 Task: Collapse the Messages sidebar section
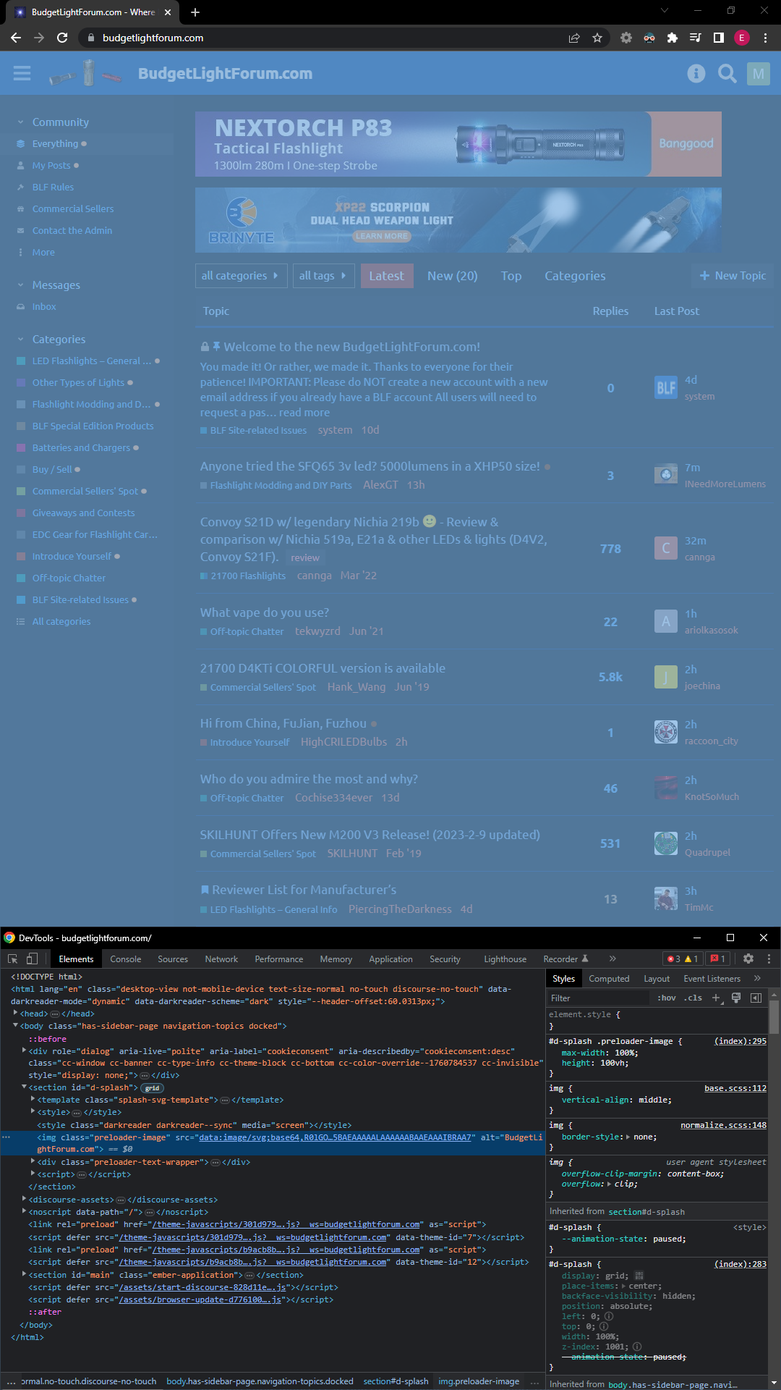tap(21, 285)
